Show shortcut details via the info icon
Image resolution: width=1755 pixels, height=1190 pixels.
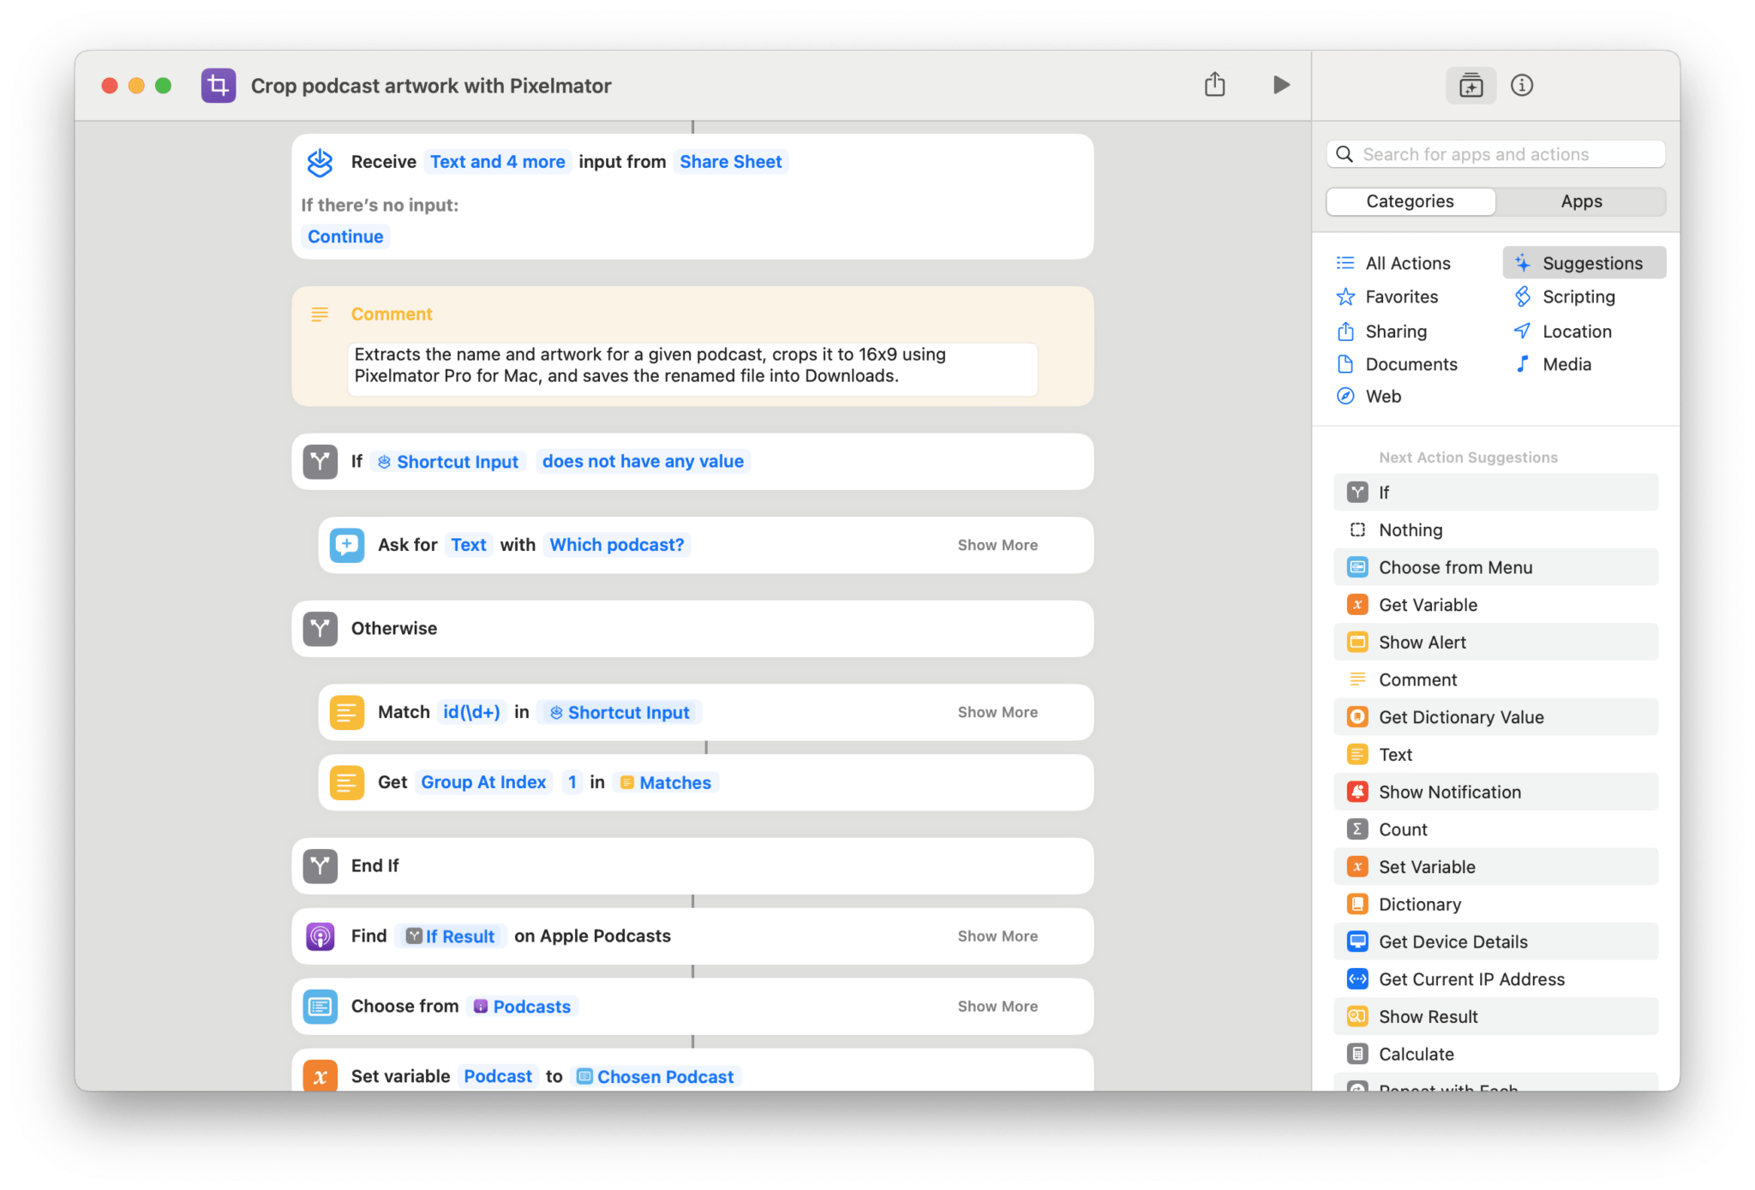[1523, 85]
